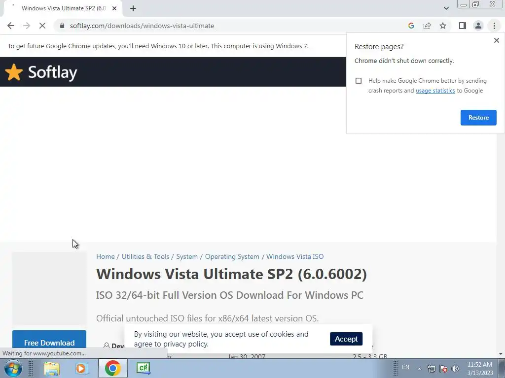The height and width of the screenshot is (378, 505).
Task: Go back using the browser back arrow
Action: point(11,26)
